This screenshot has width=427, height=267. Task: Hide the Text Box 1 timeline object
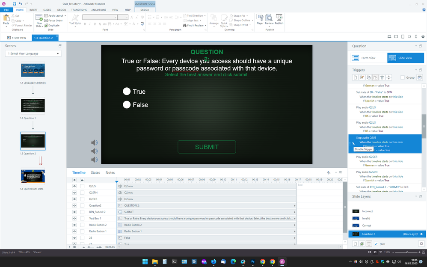tap(74, 218)
